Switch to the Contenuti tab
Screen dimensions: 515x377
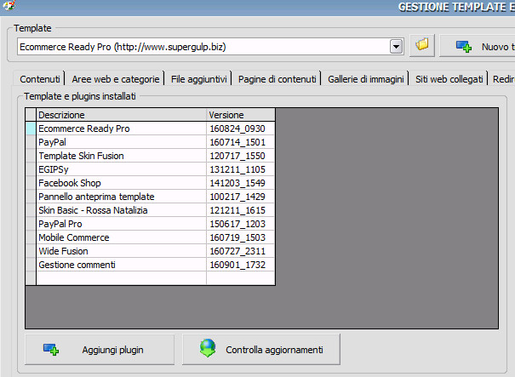coord(40,79)
